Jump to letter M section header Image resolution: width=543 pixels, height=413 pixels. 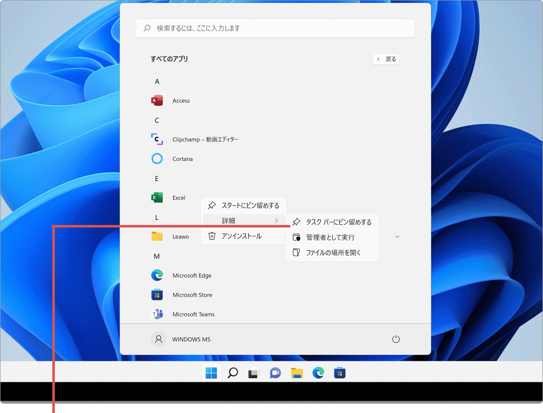click(156, 256)
